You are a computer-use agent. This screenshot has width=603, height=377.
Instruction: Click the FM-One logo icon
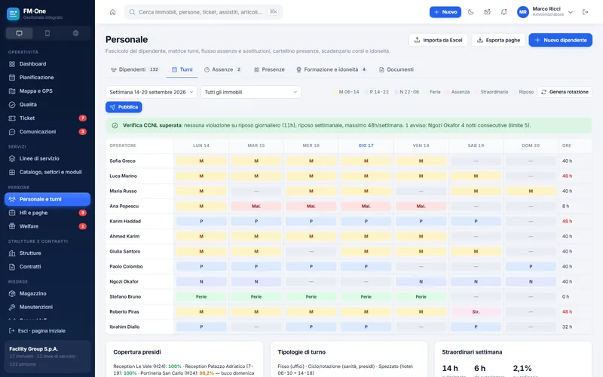coord(13,14)
